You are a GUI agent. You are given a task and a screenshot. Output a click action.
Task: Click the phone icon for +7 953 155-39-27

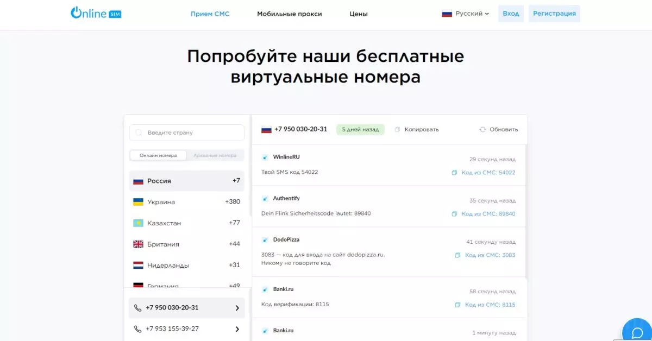pos(137,329)
